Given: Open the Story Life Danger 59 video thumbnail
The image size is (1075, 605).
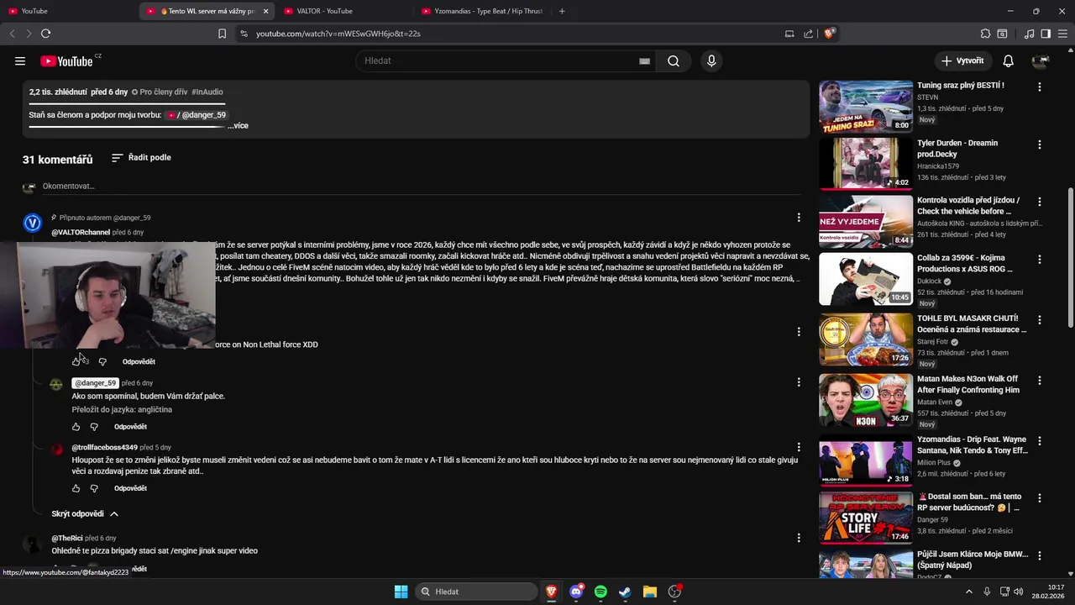Looking at the screenshot, I should click(x=866, y=518).
